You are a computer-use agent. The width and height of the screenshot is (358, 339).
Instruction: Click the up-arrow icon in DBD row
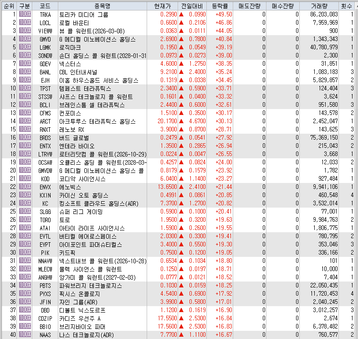pos(181,310)
